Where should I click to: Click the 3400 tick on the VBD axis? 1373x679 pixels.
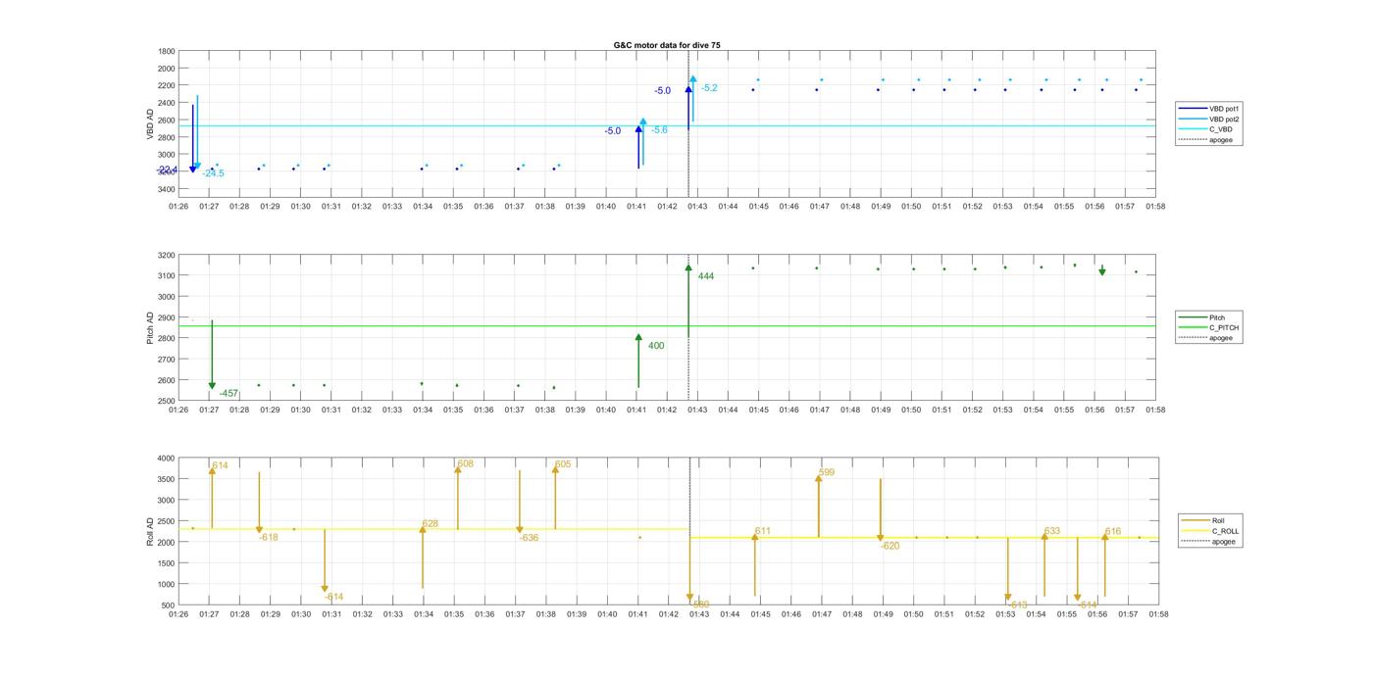pyautogui.click(x=167, y=188)
